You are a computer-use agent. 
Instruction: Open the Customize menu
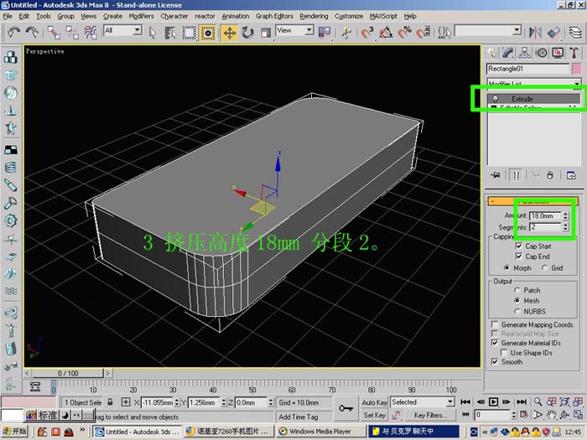coord(349,16)
